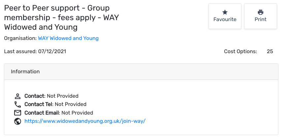This screenshot has width=283, height=137.
Task: Click the Contact Tel label text
Action: (x=39, y=105)
